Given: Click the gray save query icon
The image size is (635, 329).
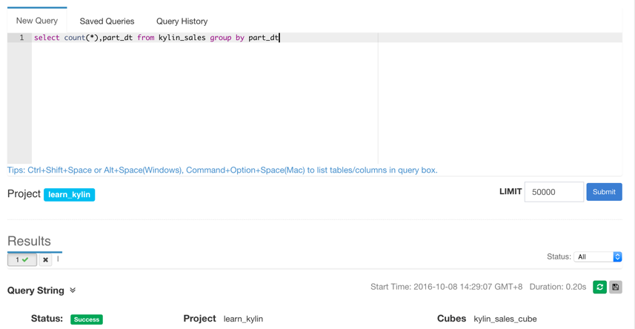Looking at the screenshot, I should [615, 287].
